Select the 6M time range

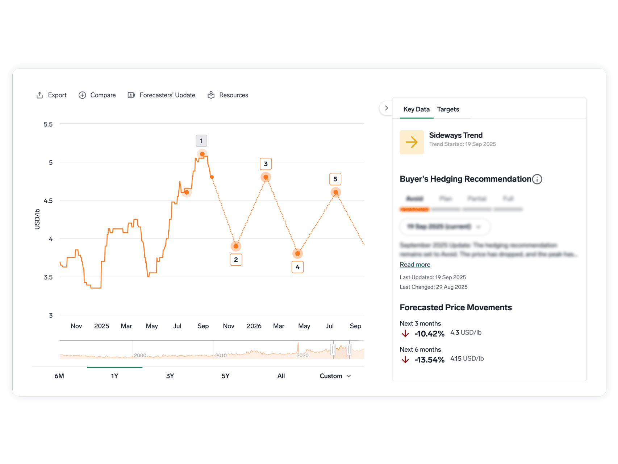tap(59, 376)
